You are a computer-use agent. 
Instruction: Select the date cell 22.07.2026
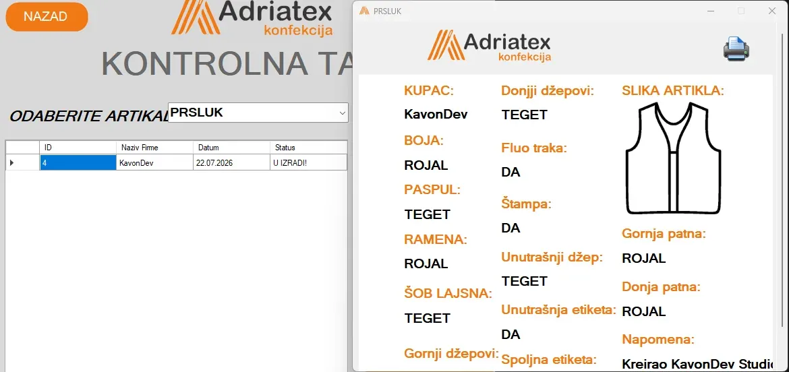tap(231, 163)
